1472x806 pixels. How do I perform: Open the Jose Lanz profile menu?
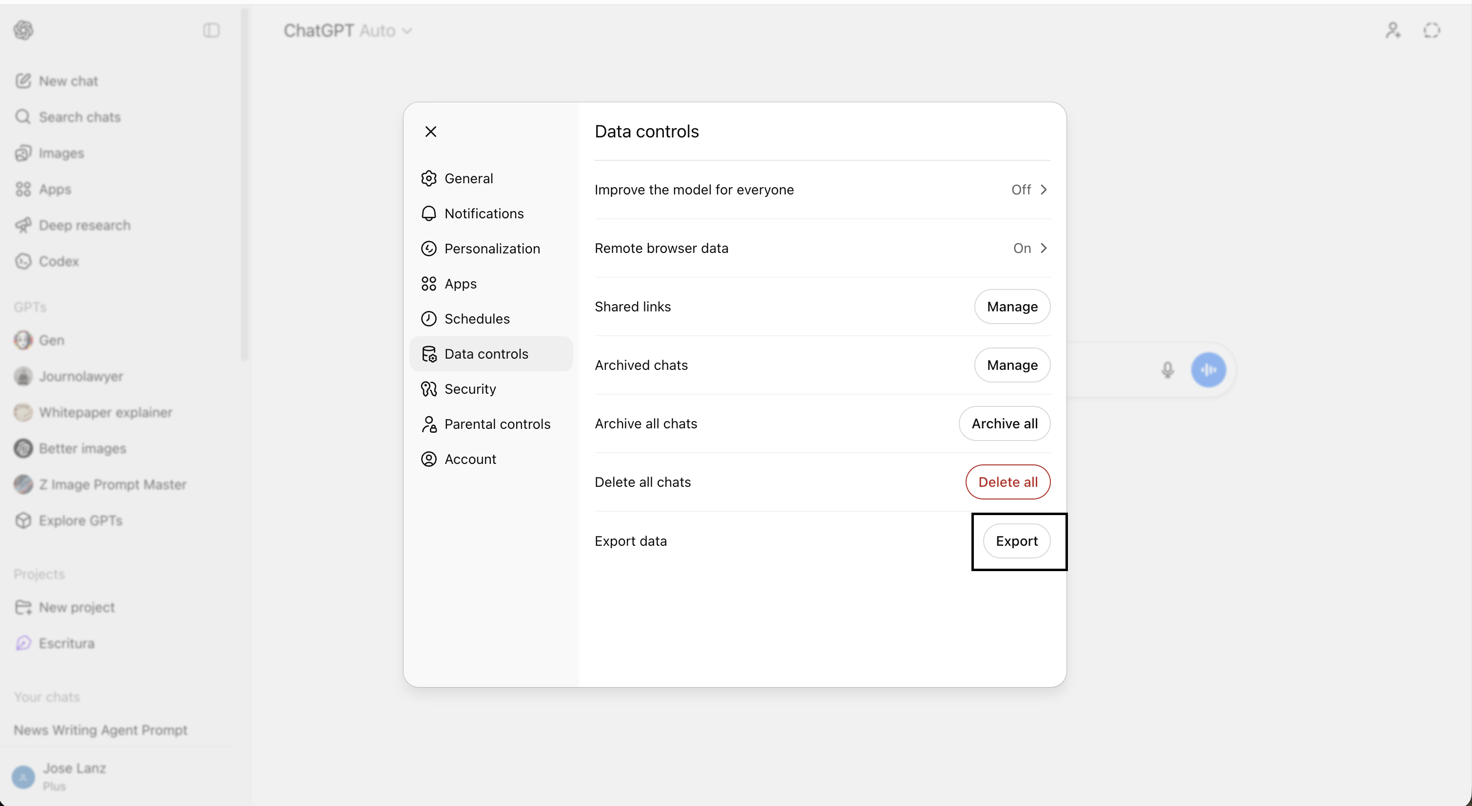[74, 776]
